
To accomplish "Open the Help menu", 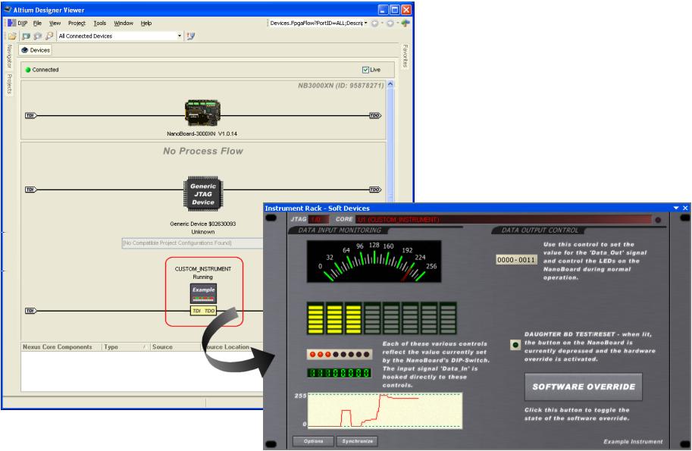I will pos(146,23).
